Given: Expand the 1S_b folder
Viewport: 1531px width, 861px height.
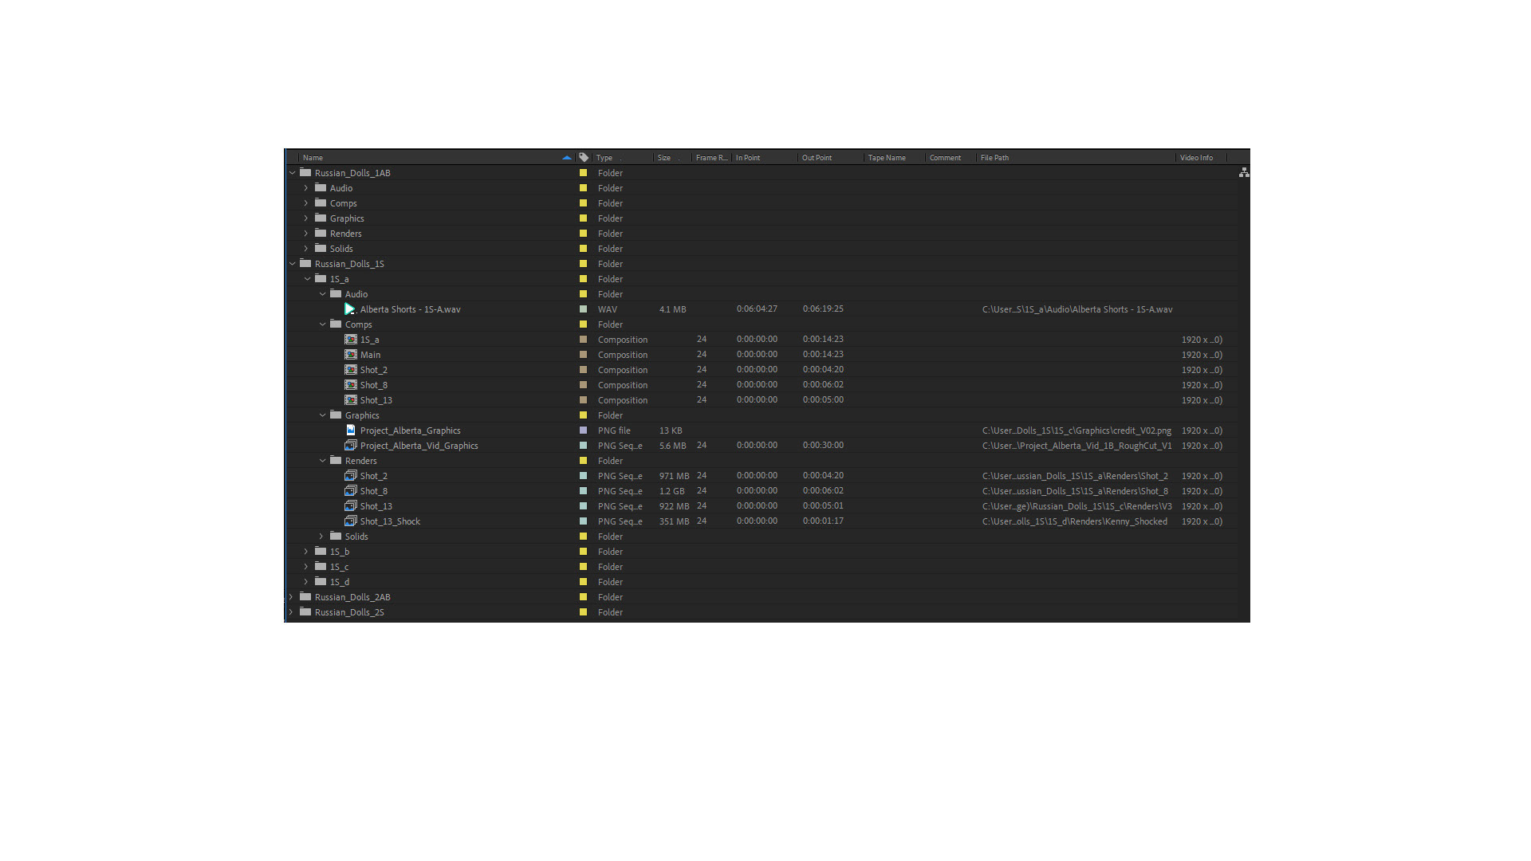Looking at the screenshot, I should [x=306, y=552].
